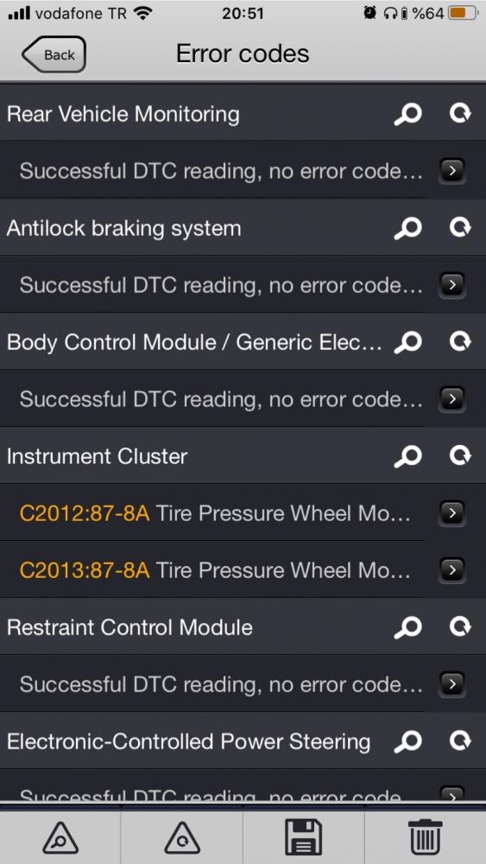The width and height of the screenshot is (486, 864).
Task: Search Restraint Control Module details
Action: point(407,627)
